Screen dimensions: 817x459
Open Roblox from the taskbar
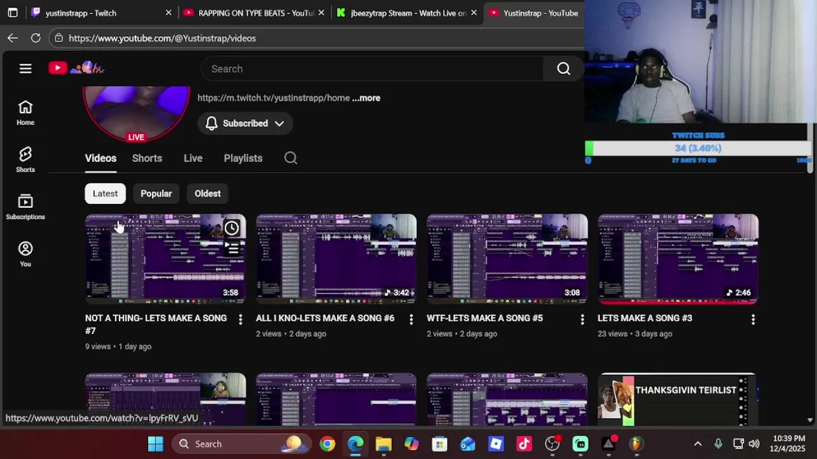496,444
